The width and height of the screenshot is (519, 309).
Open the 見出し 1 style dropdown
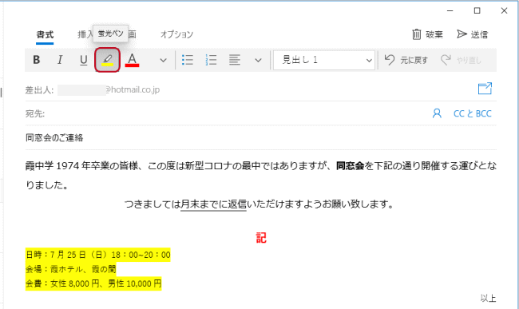[324, 60]
